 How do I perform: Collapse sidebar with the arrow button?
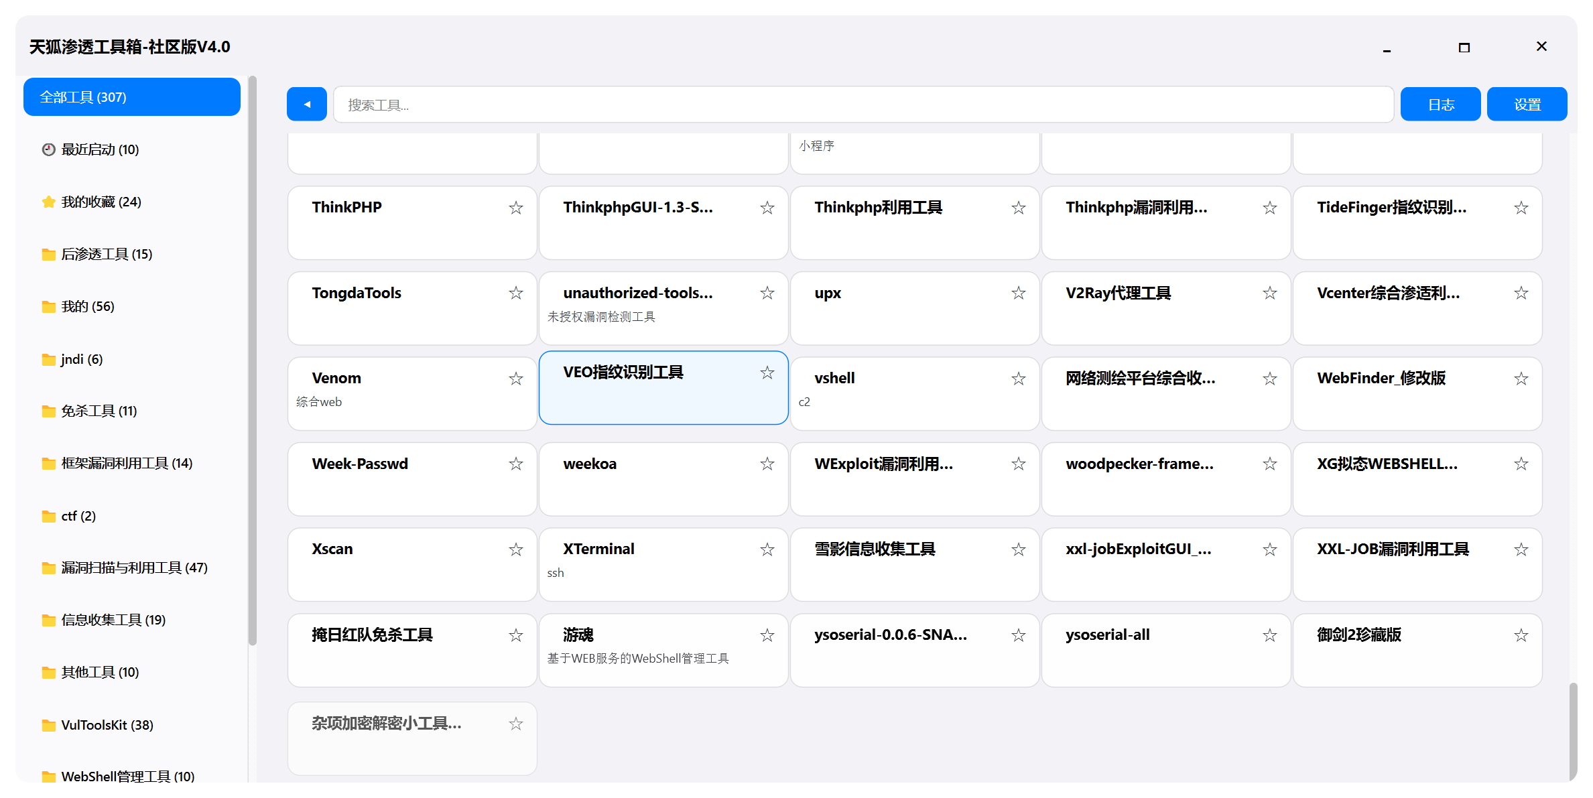coord(307,105)
